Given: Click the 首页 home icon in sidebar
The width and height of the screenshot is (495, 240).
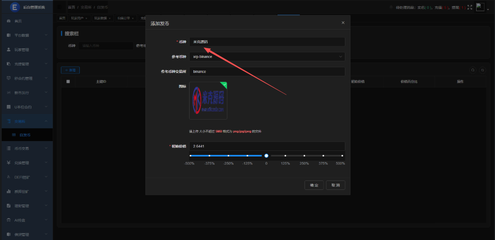Looking at the screenshot, I should coord(9,21).
